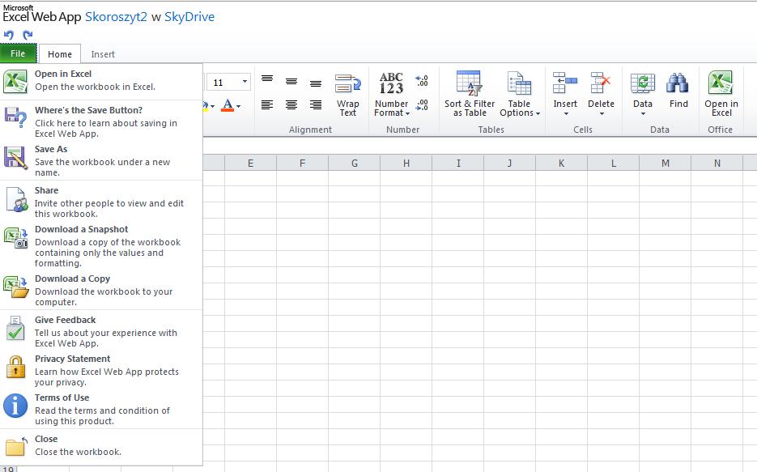Screen dimensions: 757x472
Task: Select column N header
Action: [x=717, y=163]
